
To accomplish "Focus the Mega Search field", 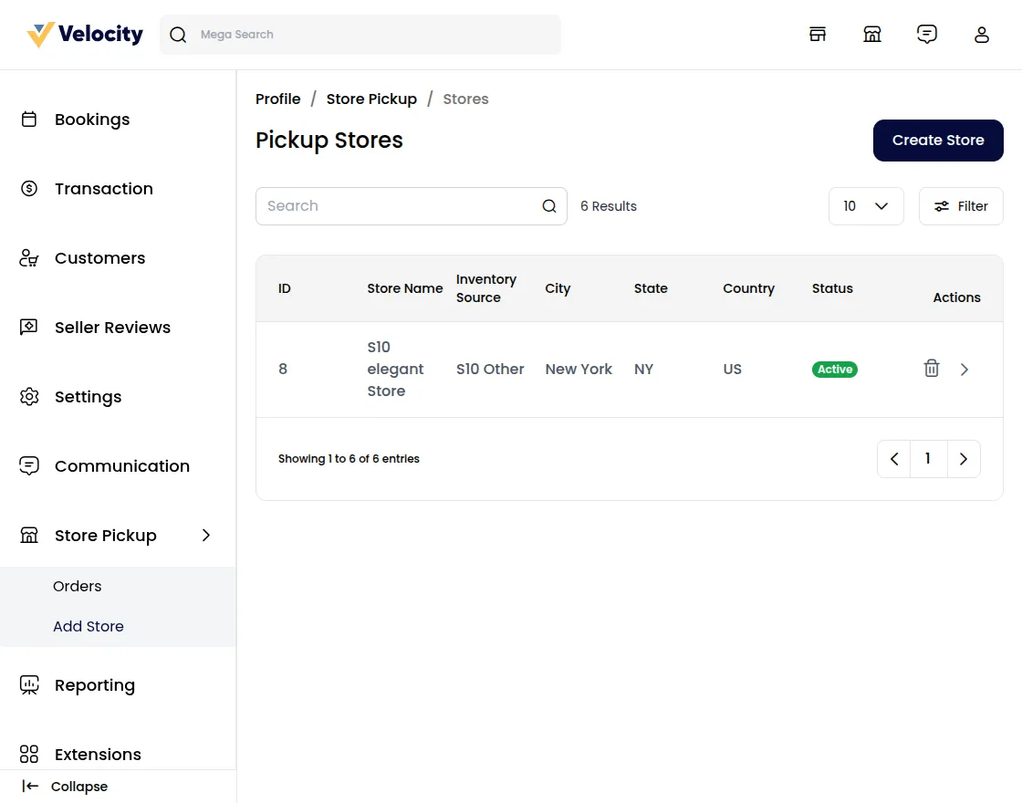I will coord(360,35).
